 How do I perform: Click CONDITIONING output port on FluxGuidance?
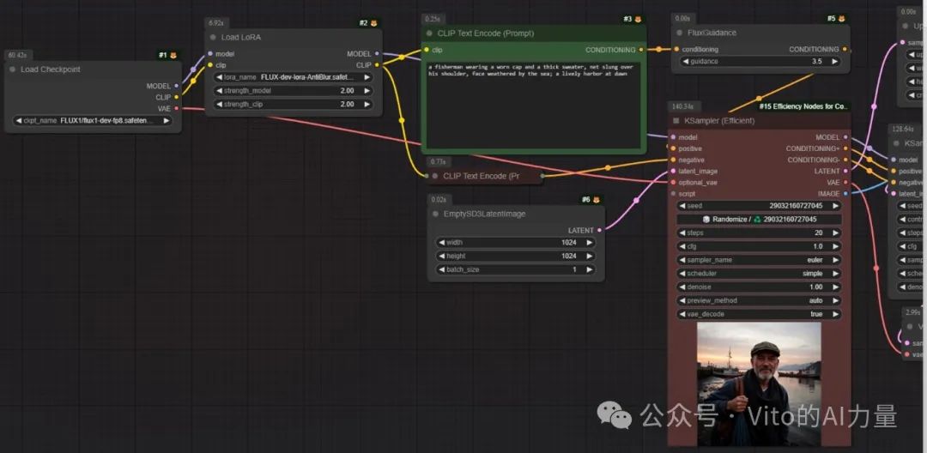845,50
